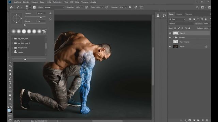
Task: Select the Dodge tool
Action: pos(10,75)
